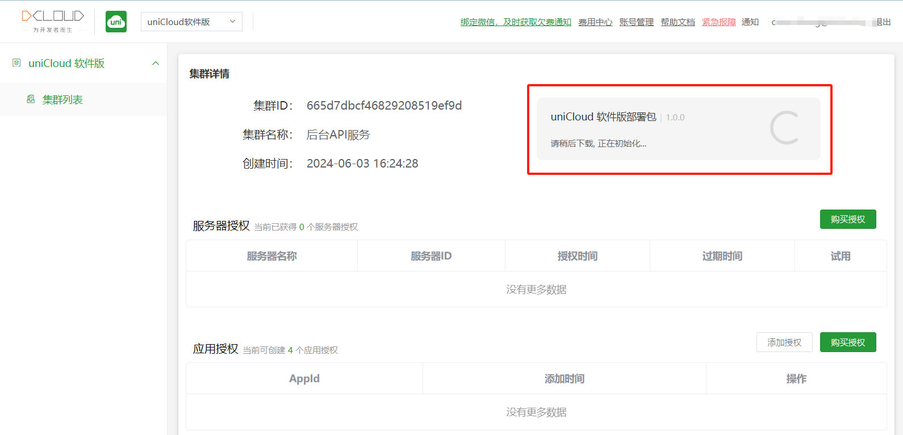Click the 试用 column header
This screenshot has width=903, height=435.
[x=841, y=256]
